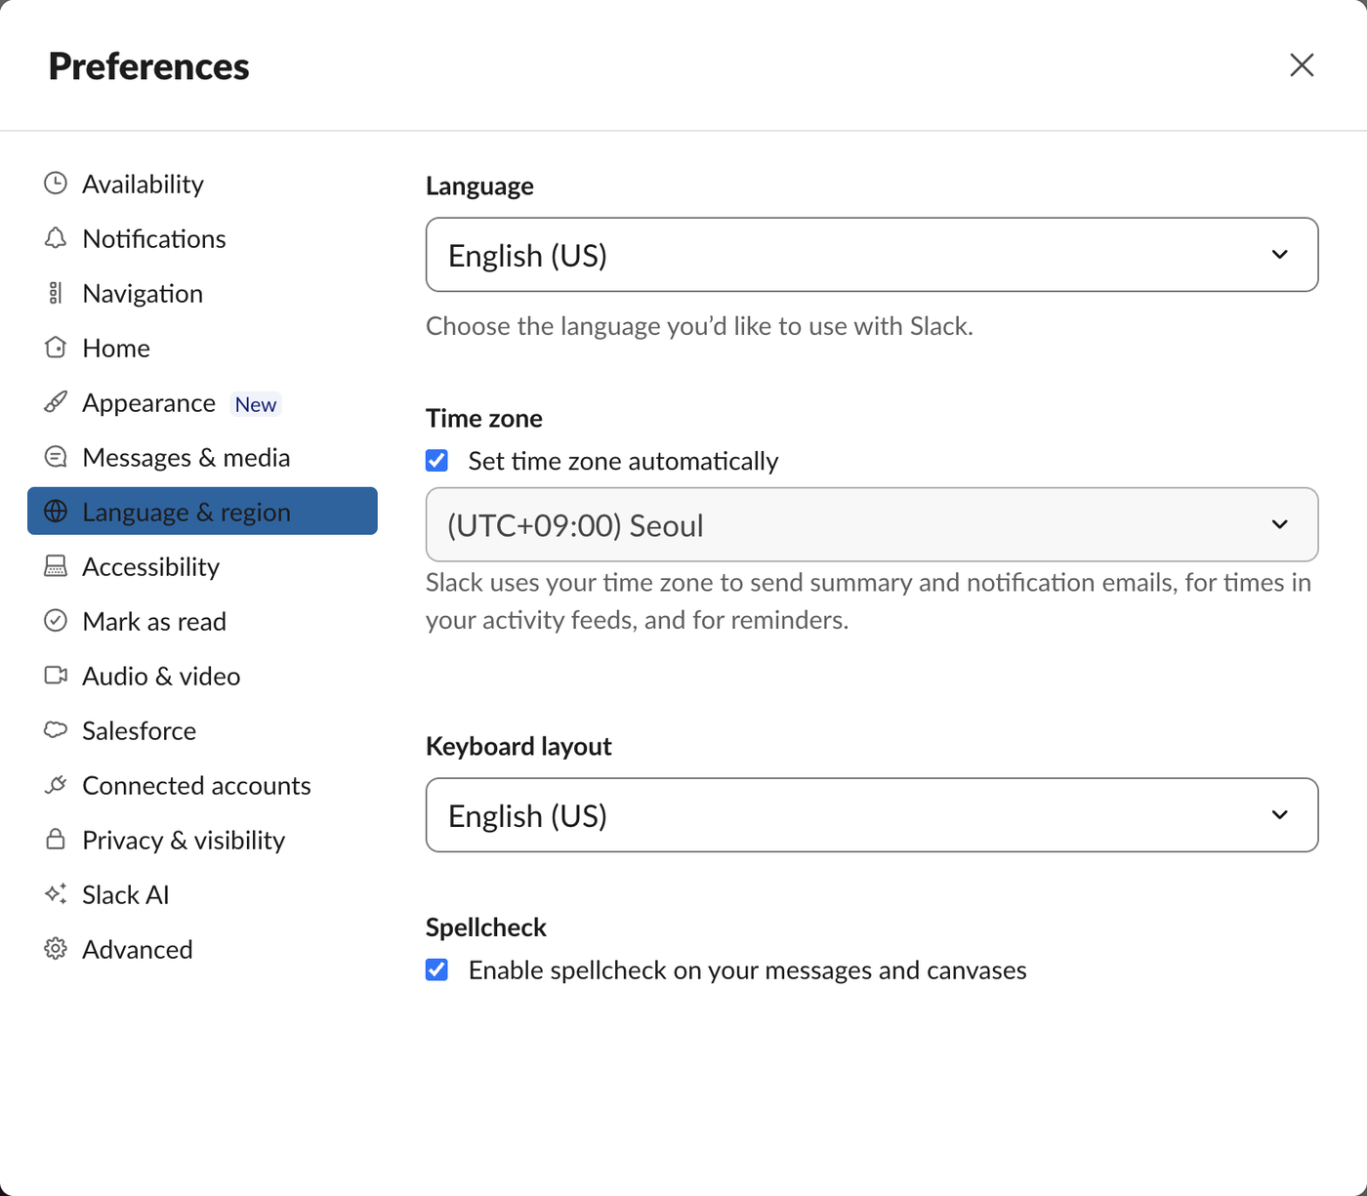Open the Notifications preferences section
This screenshot has width=1367, height=1196.
tap(202, 238)
